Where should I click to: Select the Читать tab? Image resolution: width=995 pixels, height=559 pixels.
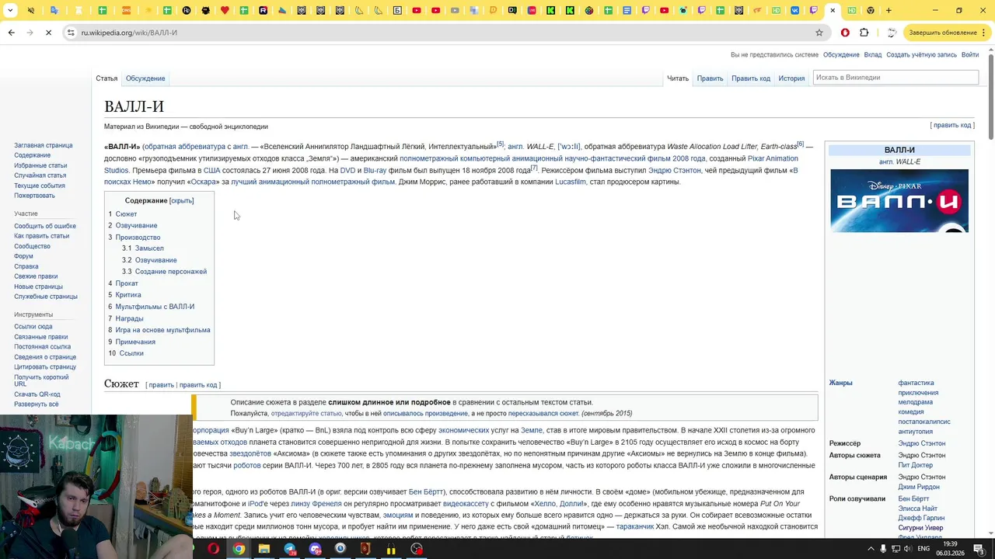tap(678, 78)
